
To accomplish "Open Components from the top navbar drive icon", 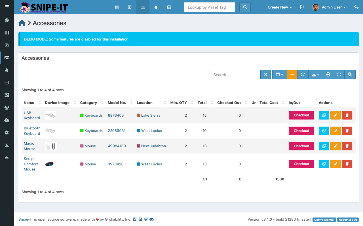I will coord(169,7).
